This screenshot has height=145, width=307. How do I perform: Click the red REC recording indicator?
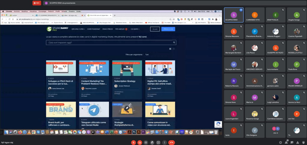tap(37, 3)
